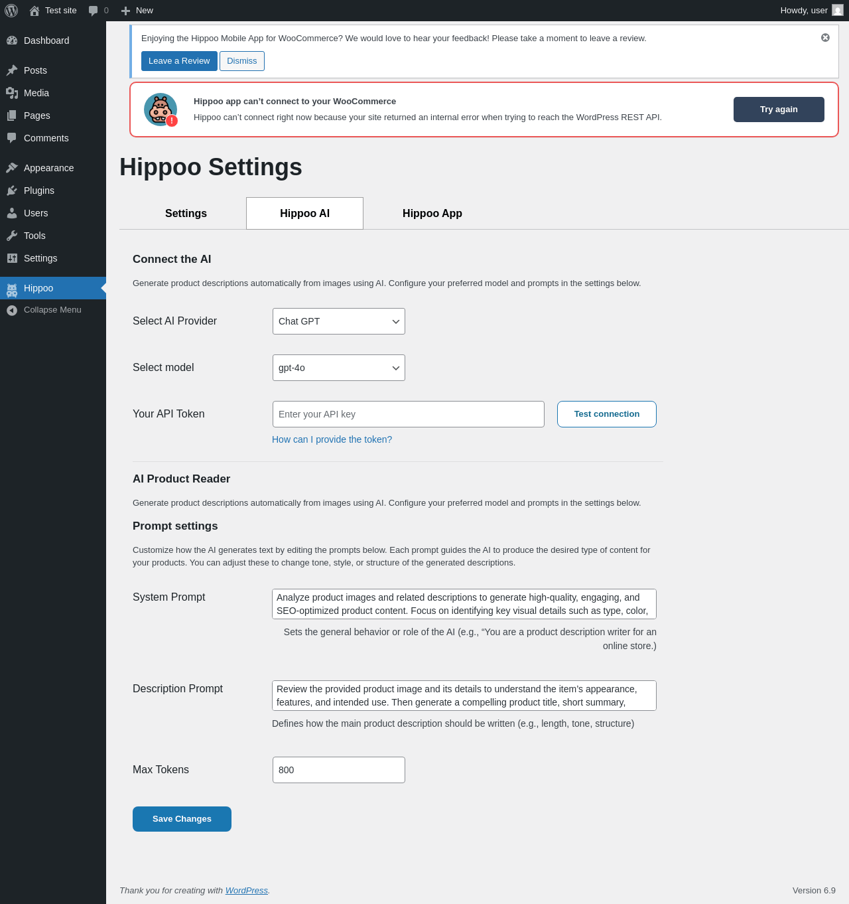Click the Users person icon

12,213
